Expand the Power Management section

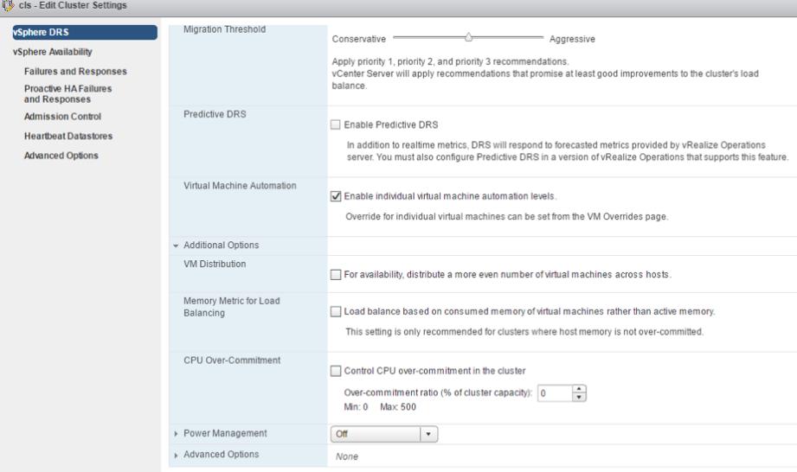click(177, 433)
